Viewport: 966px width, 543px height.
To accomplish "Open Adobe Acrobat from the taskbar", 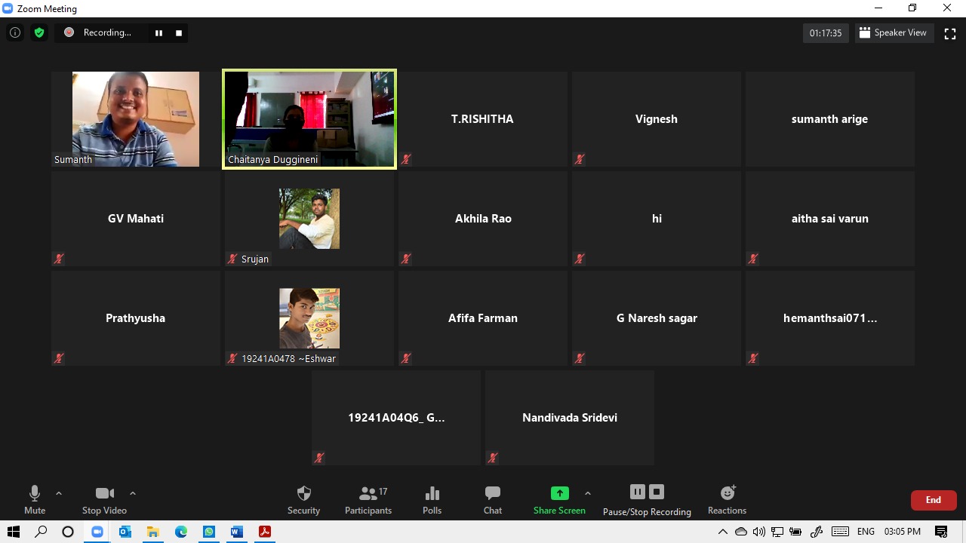I will (265, 532).
